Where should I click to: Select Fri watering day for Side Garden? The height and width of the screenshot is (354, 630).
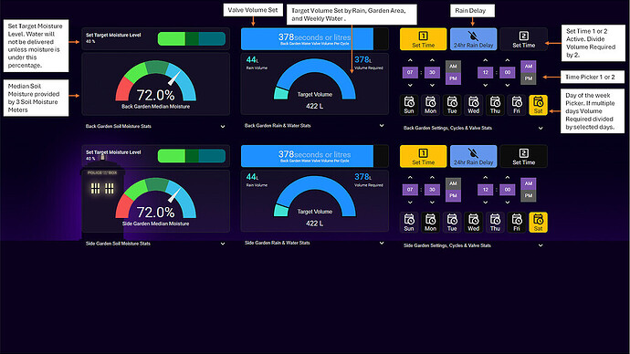pos(517,223)
